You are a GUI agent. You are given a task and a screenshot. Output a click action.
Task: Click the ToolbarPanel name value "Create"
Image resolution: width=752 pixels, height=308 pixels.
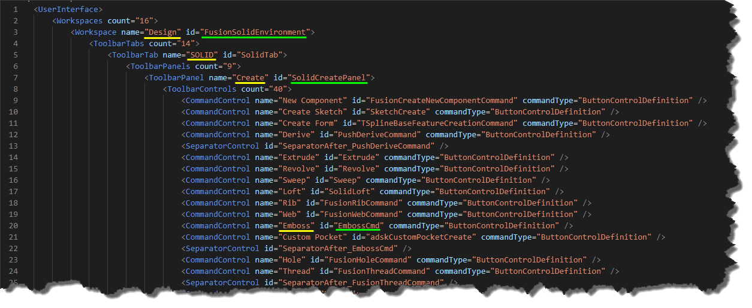250,77
